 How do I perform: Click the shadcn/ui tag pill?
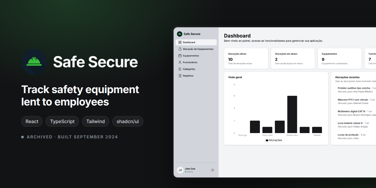coord(128,121)
